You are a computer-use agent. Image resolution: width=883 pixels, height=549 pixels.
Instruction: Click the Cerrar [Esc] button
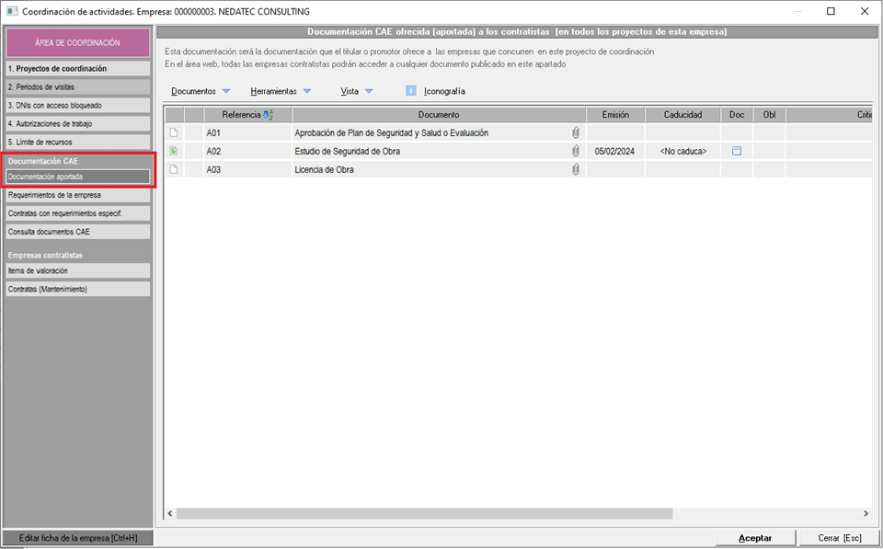coord(839,538)
